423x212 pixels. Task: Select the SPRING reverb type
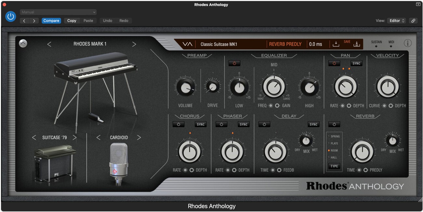[335, 136]
